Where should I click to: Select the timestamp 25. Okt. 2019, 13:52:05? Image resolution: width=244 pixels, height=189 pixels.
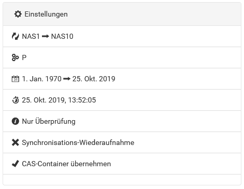point(59,100)
